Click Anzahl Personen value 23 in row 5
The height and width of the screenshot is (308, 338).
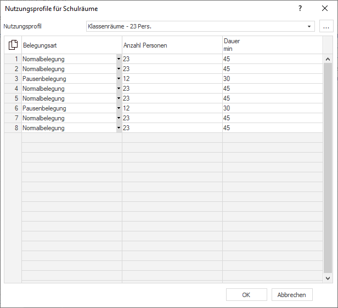(x=172, y=98)
